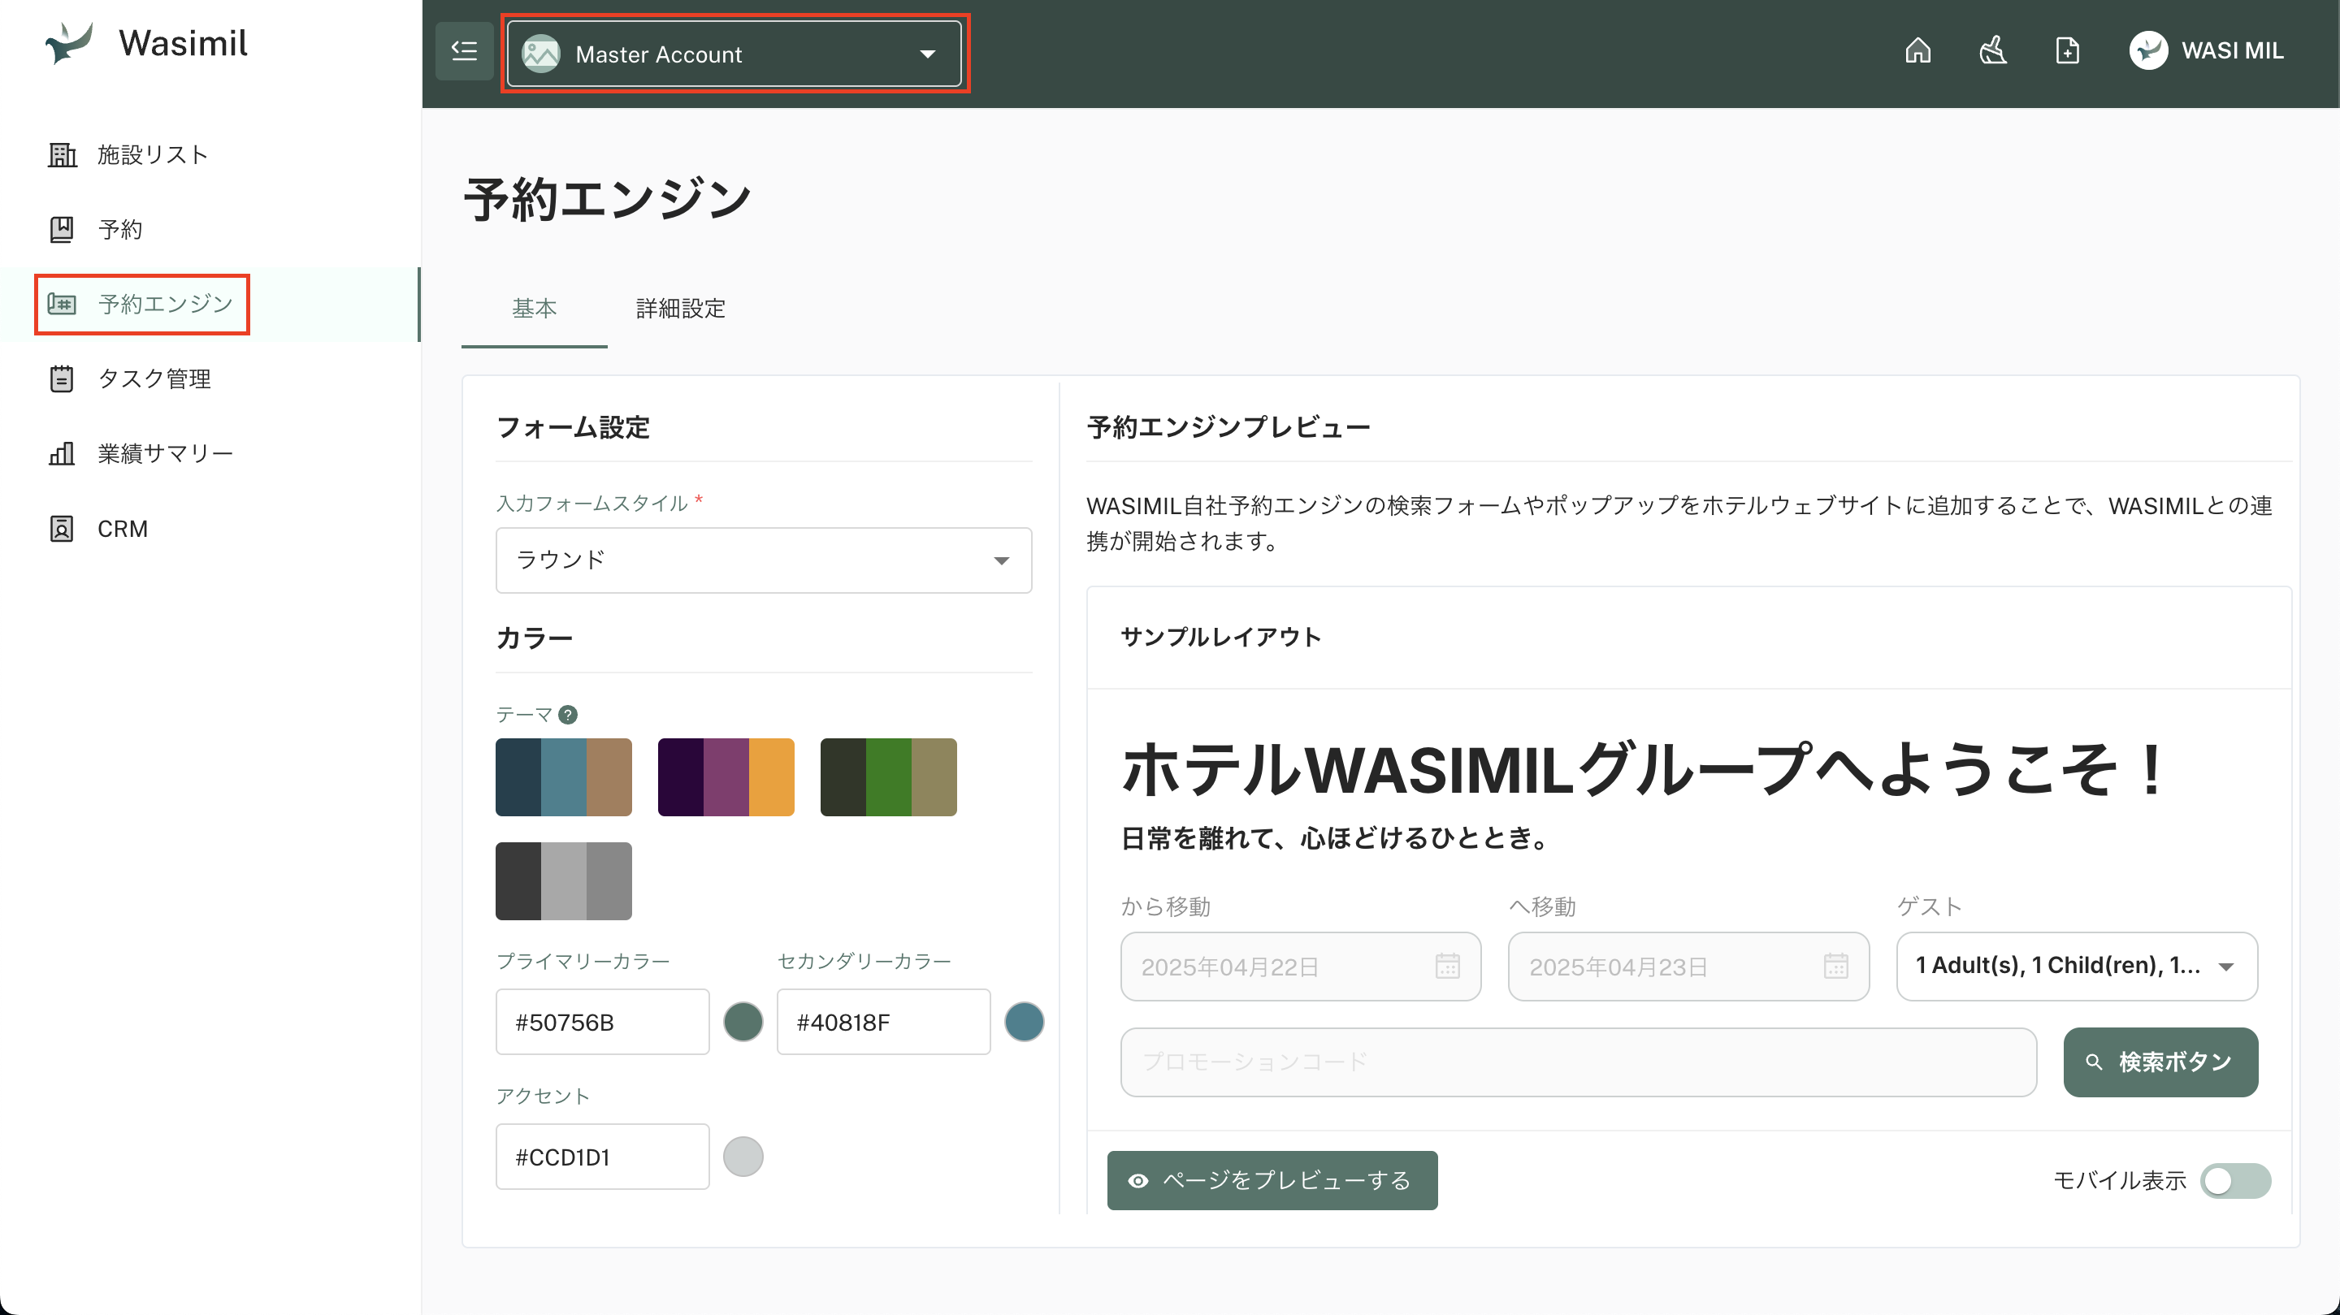The image size is (2340, 1315).
Task: Click the テーマ help question mark icon
Action: pyautogui.click(x=568, y=715)
